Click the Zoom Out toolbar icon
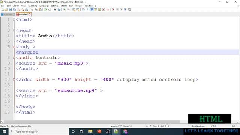The height and width of the screenshot is (135, 240). coord(69,9)
